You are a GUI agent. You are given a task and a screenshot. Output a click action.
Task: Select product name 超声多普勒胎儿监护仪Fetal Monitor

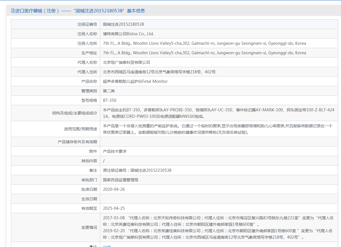point(135,81)
